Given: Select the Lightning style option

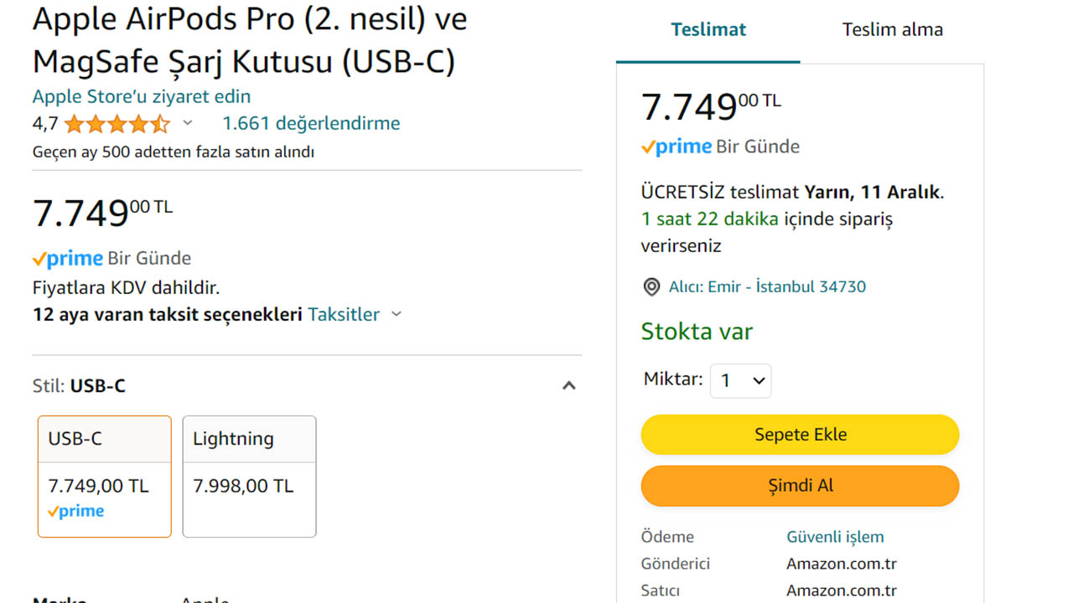Looking at the screenshot, I should point(249,476).
